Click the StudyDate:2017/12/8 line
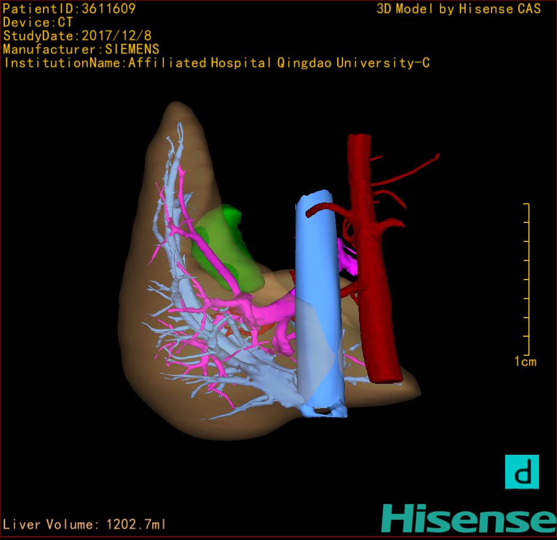 coord(77,36)
